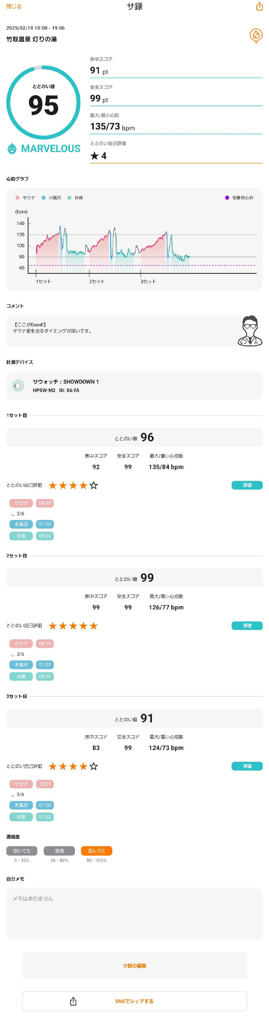The image size is (269, 1017).
Task: Tap the share icon in top header
Action: pyautogui.click(x=259, y=6)
